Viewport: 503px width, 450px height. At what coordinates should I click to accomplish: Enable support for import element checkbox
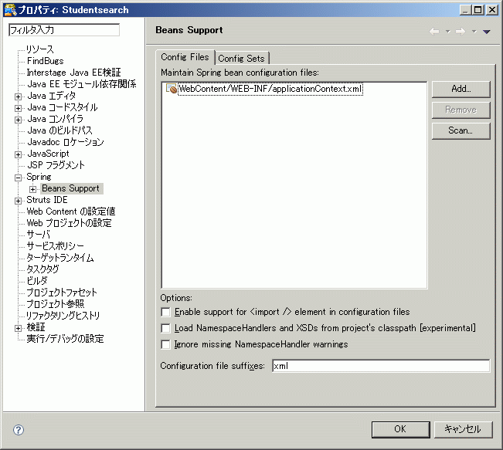(x=165, y=312)
